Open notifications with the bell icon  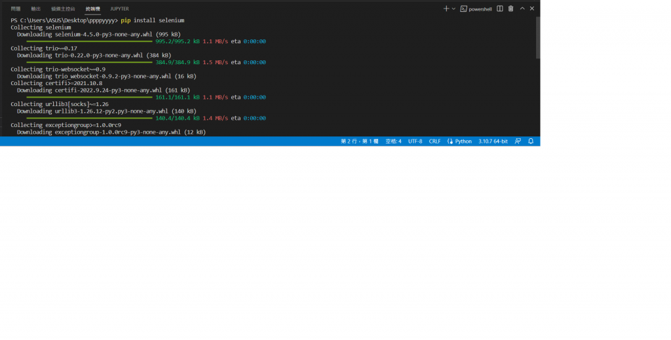click(531, 141)
